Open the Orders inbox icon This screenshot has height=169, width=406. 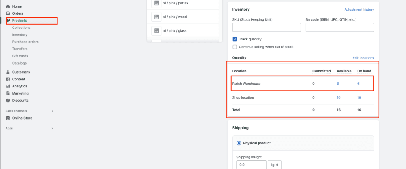8,13
